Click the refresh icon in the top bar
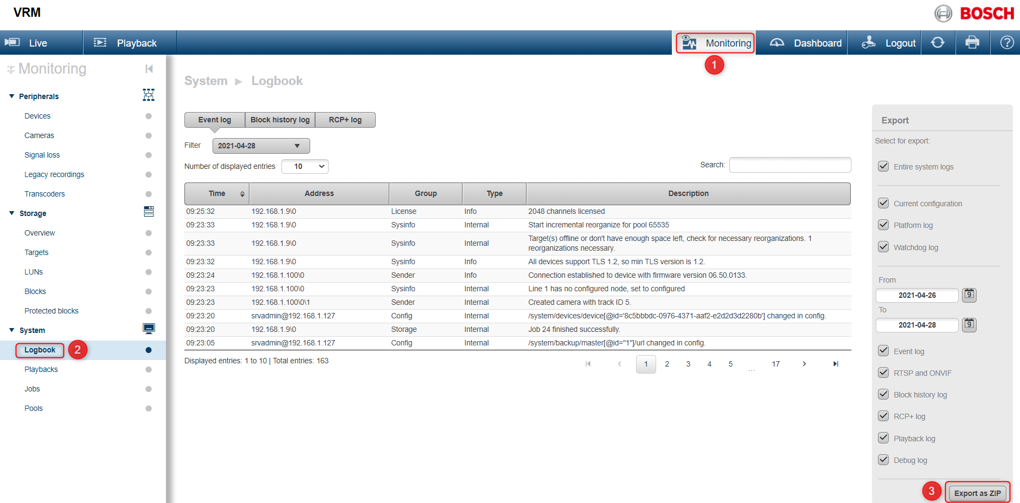1020x503 pixels. coord(938,42)
